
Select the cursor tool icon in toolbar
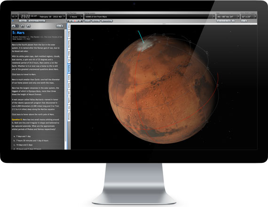pyautogui.click(x=13, y=16)
